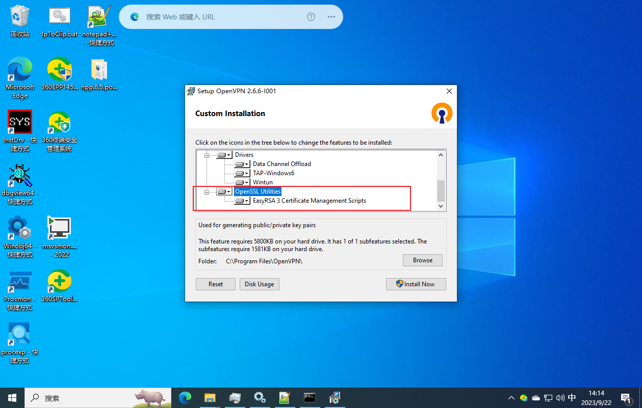Open Notepad++ taskbar icon
The width and height of the screenshot is (642, 408).
pyautogui.click(x=285, y=398)
